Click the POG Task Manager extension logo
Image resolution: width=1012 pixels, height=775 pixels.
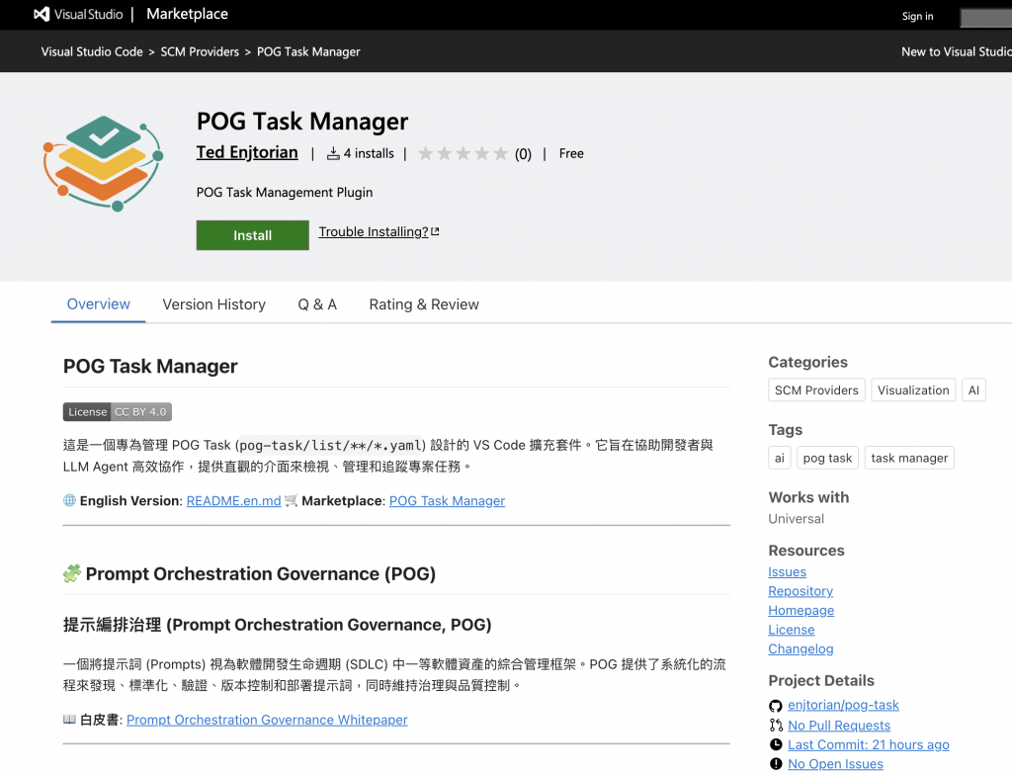(103, 163)
